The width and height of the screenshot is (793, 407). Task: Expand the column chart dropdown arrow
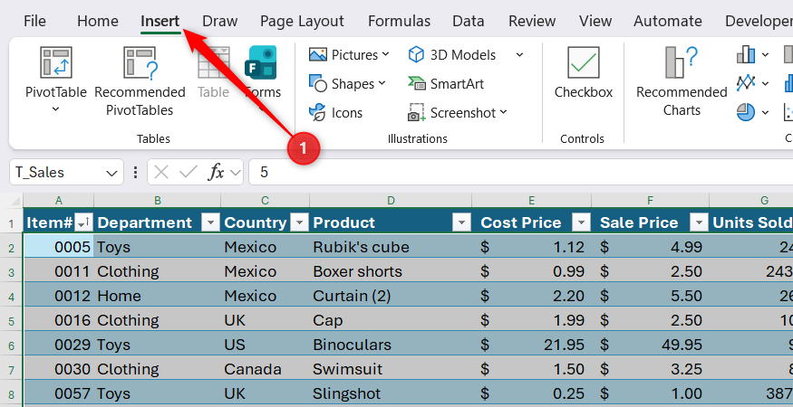point(765,54)
